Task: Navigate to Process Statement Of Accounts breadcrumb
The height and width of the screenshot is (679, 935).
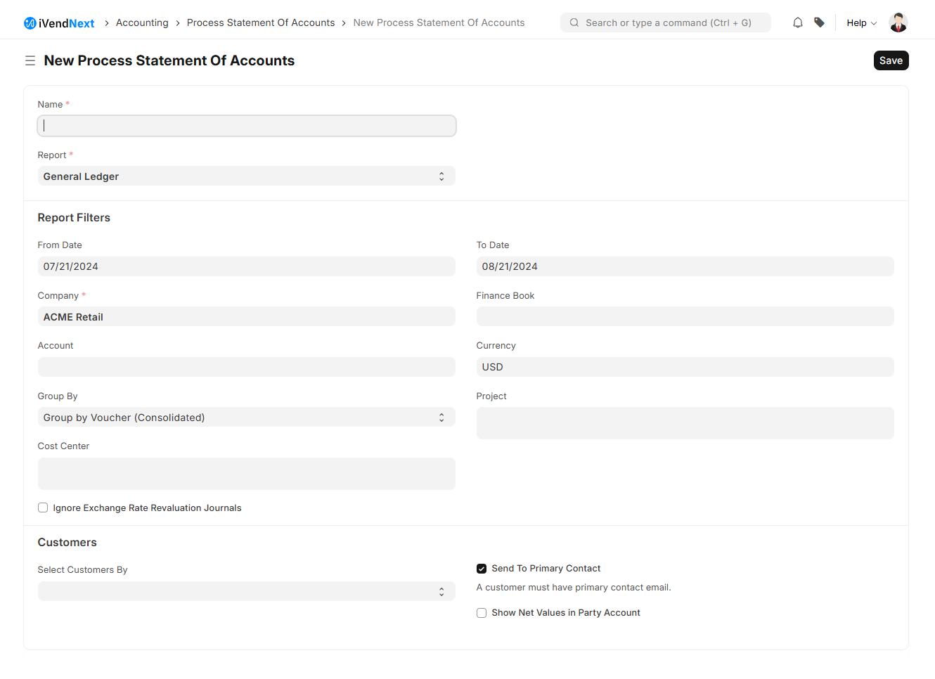Action: pyautogui.click(x=260, y=22)
